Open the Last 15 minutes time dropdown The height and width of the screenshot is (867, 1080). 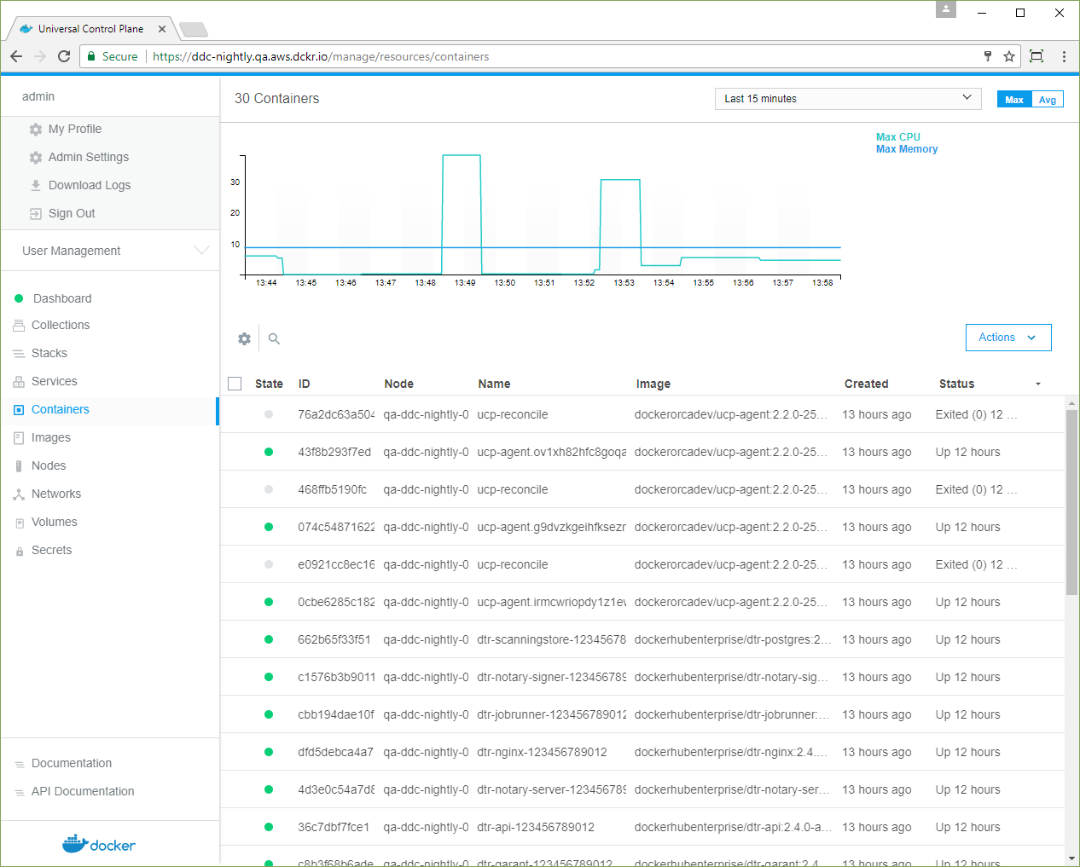847,99
